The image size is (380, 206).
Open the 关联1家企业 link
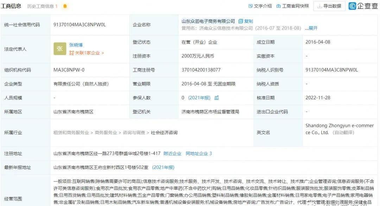coord(89,53)
